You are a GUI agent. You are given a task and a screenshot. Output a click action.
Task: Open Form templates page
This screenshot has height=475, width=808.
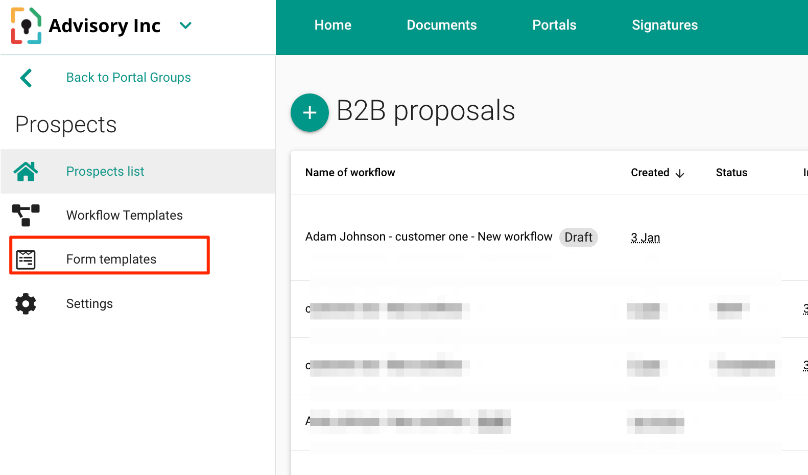[x=111, y=259]
